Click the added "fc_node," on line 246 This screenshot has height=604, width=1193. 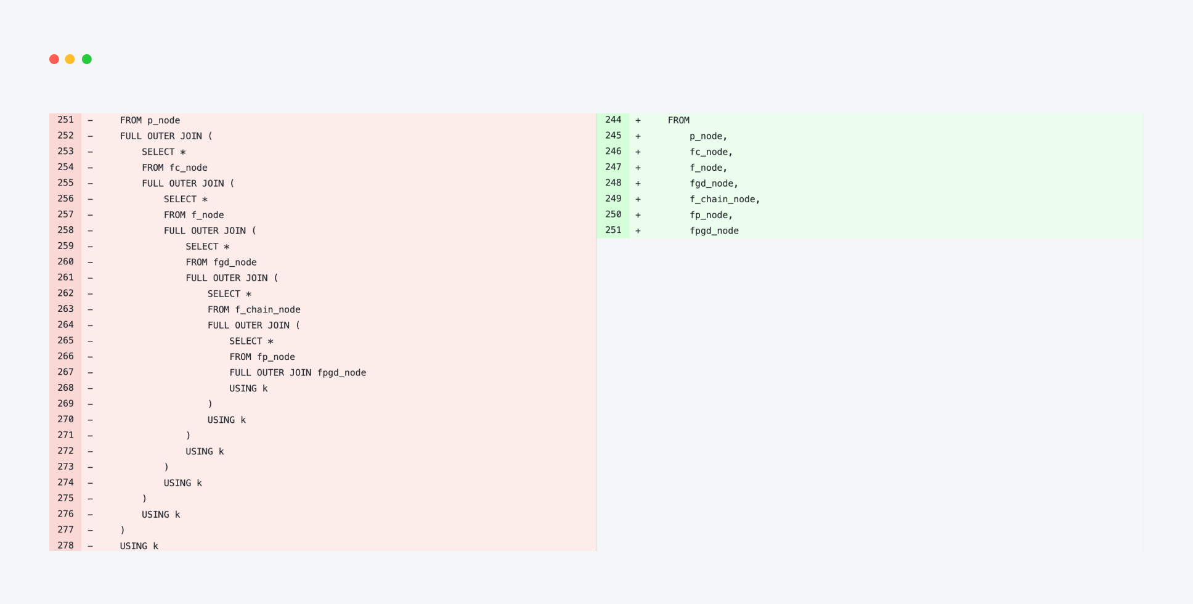click(x=711, y=152)
